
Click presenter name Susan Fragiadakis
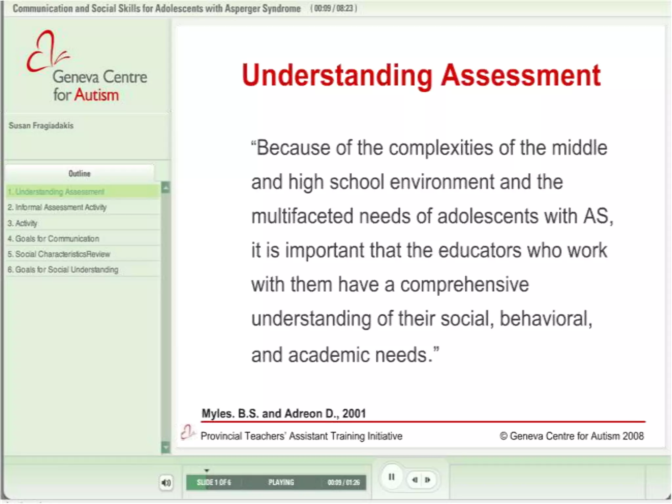click(41, 126)
